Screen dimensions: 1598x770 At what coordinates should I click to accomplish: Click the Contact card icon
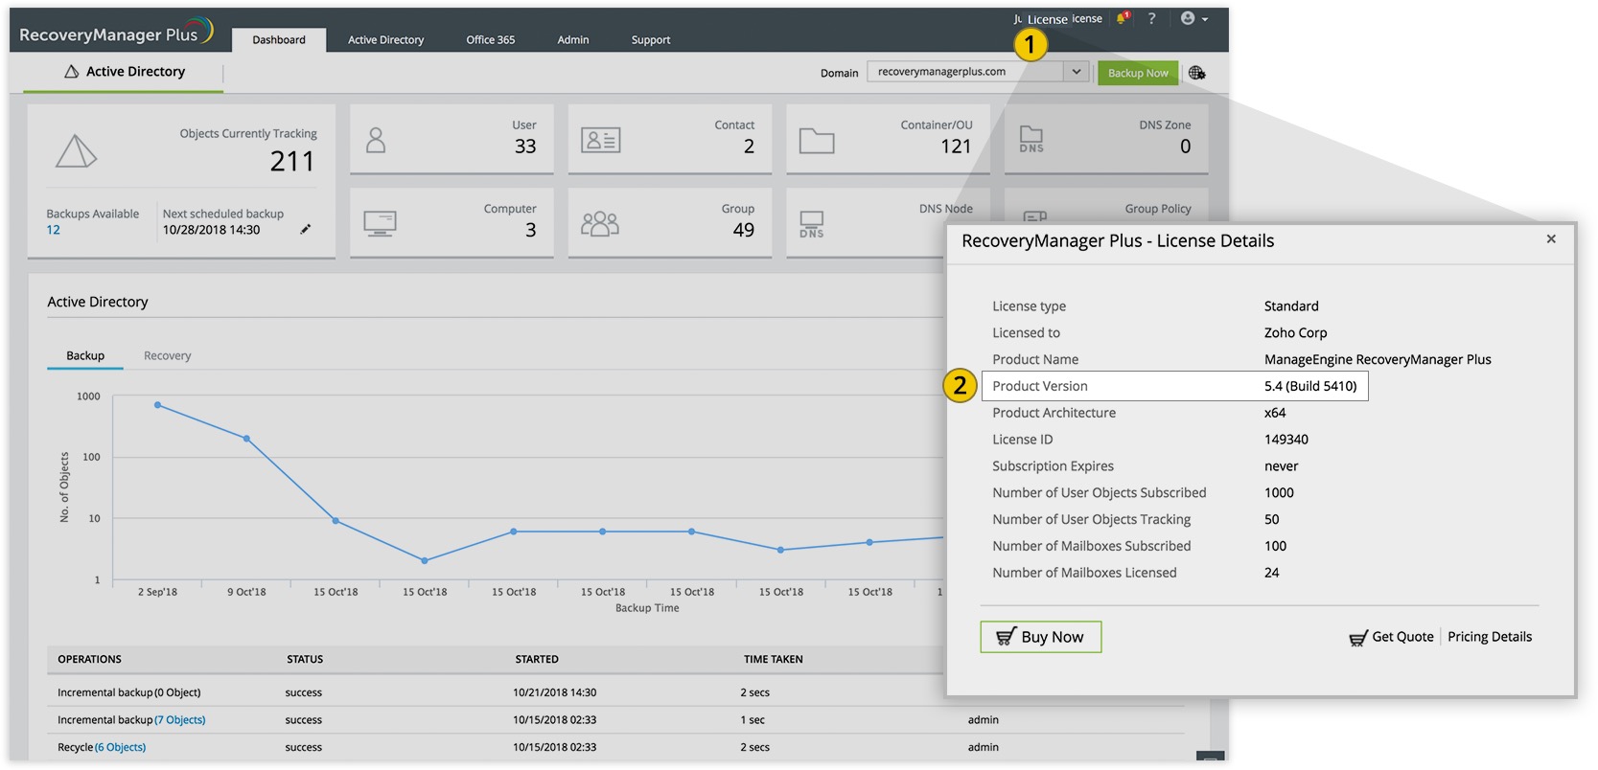click(x=601, y=141)
